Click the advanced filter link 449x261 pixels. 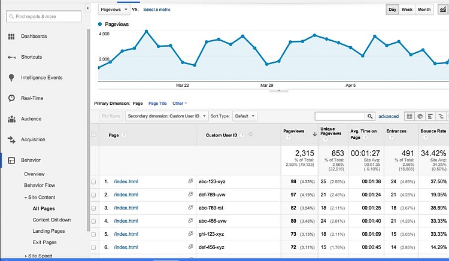pos(388,116)
